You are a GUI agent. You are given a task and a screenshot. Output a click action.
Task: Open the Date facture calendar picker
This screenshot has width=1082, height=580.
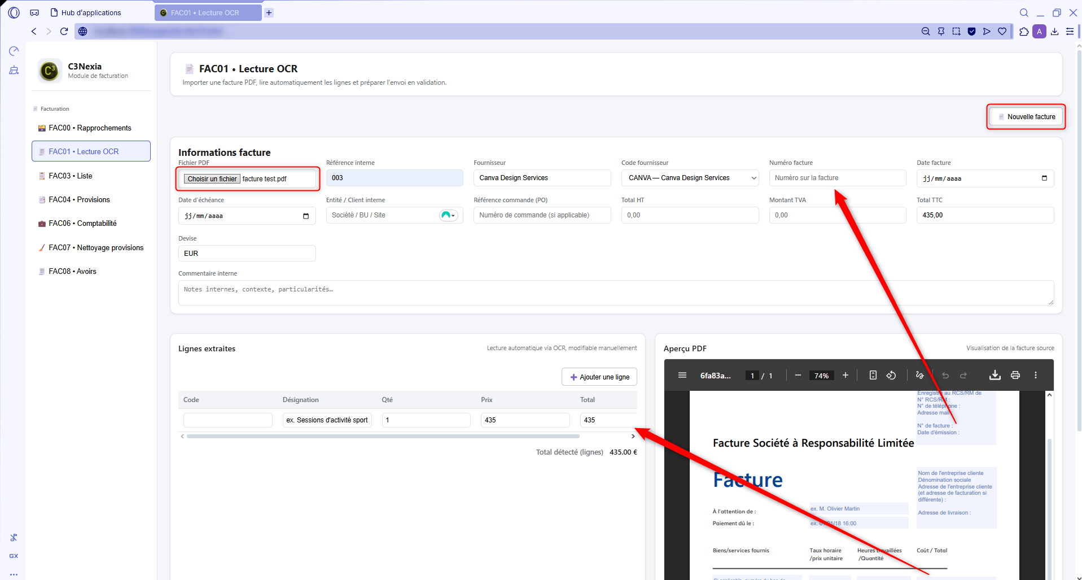tap(1044, 178)
